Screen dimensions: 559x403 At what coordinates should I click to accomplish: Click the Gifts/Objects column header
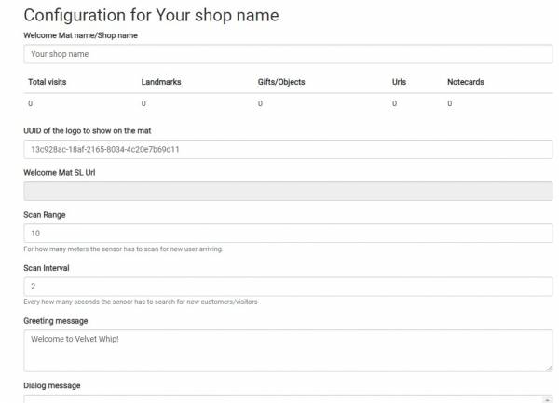(x=281, y=82)
